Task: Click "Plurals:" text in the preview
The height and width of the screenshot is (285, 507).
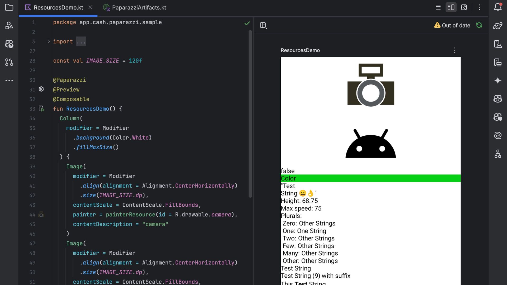Action: (x=291, y=216)
